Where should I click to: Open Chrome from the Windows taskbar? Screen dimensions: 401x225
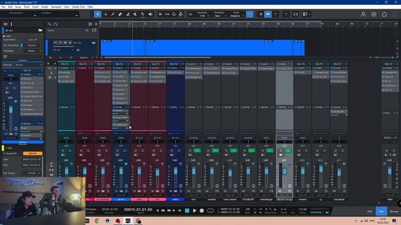97,221
